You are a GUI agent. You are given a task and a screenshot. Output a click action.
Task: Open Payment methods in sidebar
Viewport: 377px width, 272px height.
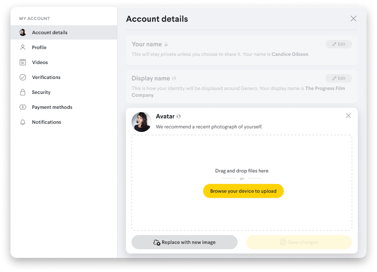click(52, 107)
